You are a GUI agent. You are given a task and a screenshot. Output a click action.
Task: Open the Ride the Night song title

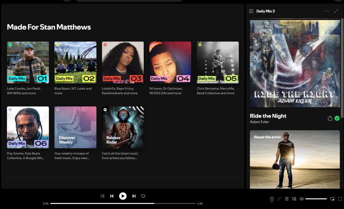point(268,116)
